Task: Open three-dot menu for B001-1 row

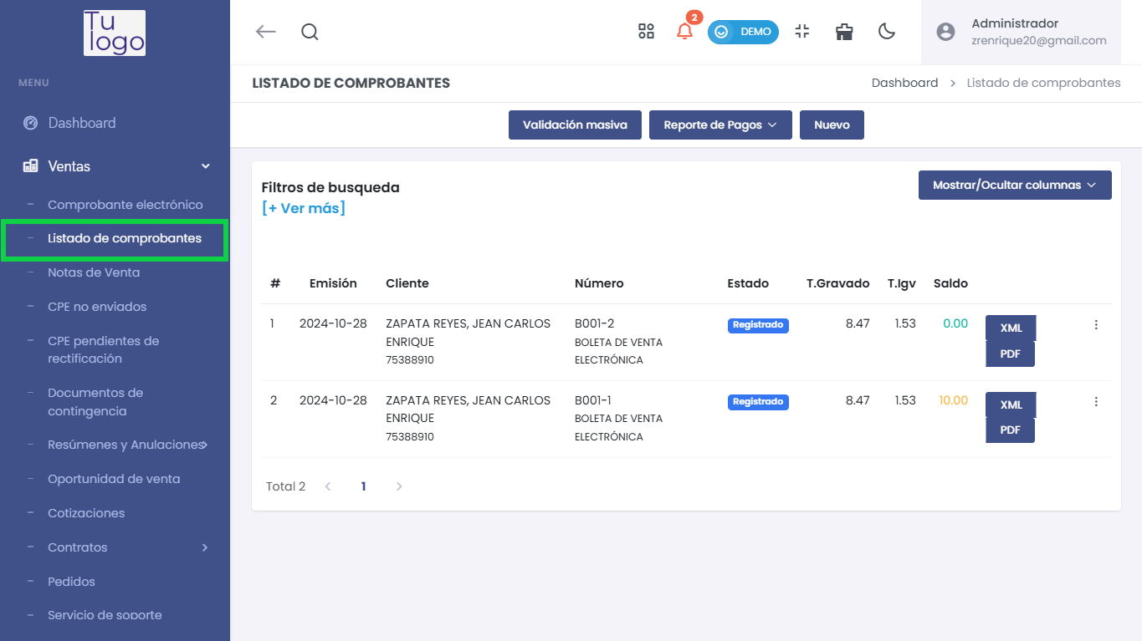Action: tap(1096, 402)
